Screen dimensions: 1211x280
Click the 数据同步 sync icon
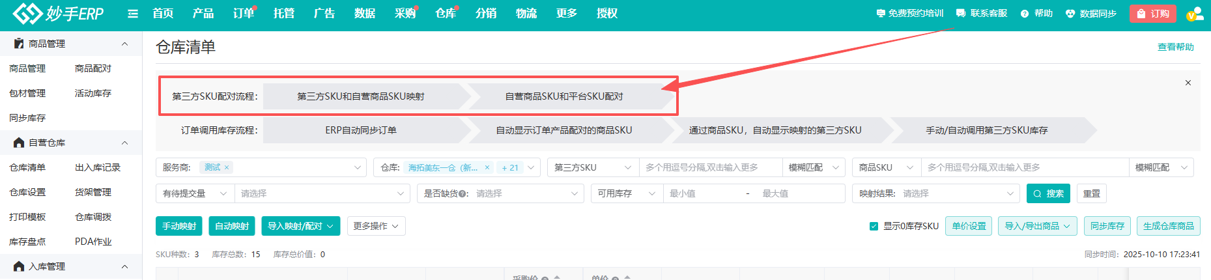point(1070,14)
